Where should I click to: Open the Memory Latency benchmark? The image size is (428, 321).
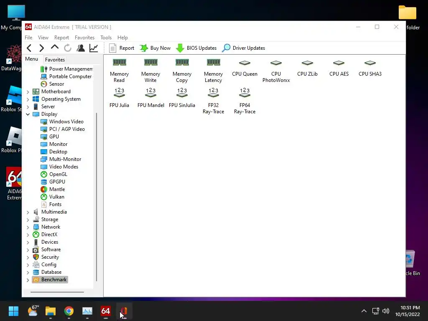click(214, 71)
